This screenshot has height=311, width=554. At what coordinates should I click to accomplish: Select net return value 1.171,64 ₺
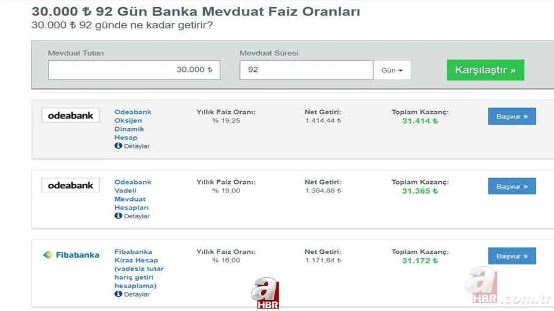(323, 260)
